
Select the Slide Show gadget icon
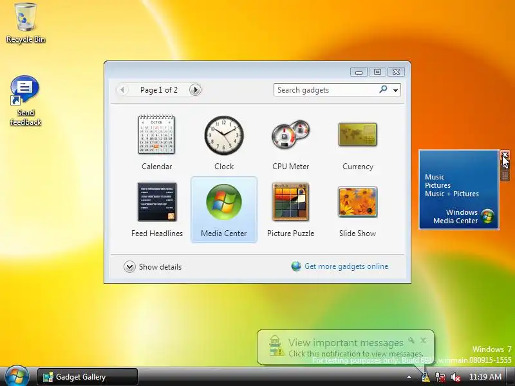[358, 202]
